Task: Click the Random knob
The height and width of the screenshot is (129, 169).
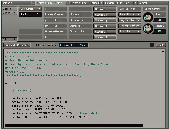Action: pos(148,29)
